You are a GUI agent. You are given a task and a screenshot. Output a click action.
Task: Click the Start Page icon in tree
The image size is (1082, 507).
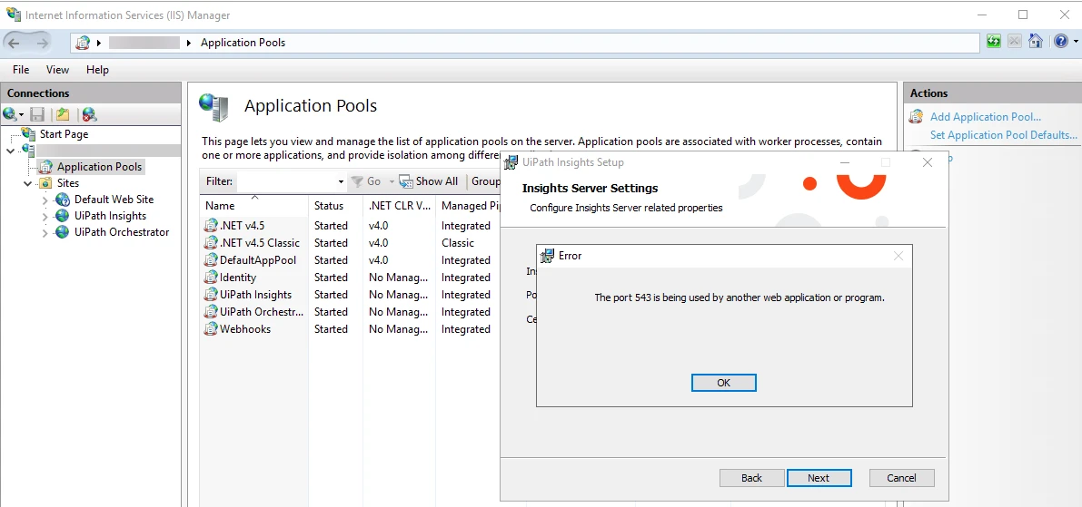point(28,133)
